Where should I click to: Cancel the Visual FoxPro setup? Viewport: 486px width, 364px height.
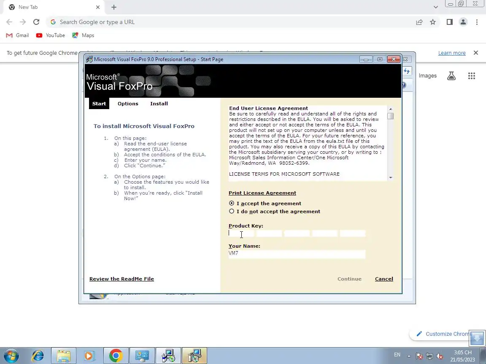pos(384,279)
